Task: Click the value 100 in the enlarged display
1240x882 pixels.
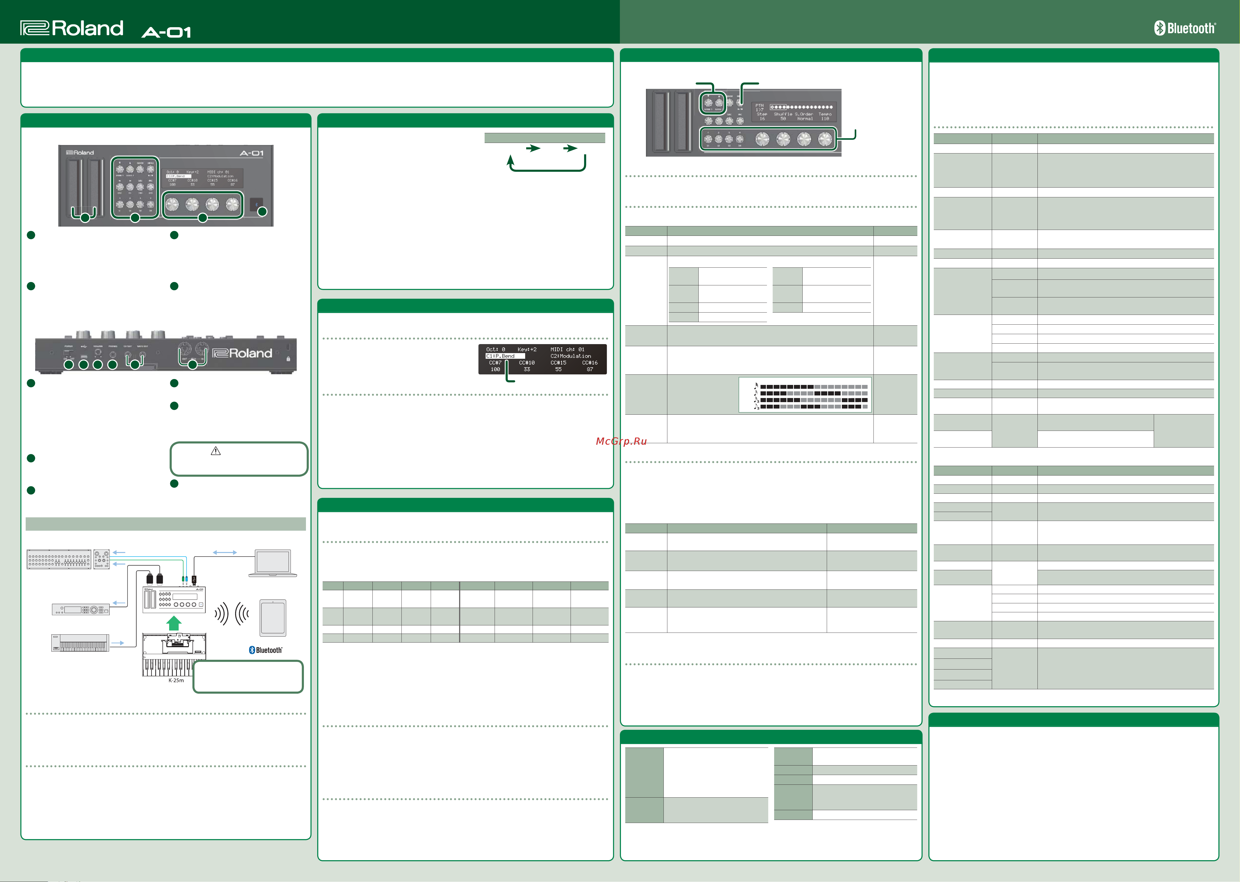Action: point(495,369)
